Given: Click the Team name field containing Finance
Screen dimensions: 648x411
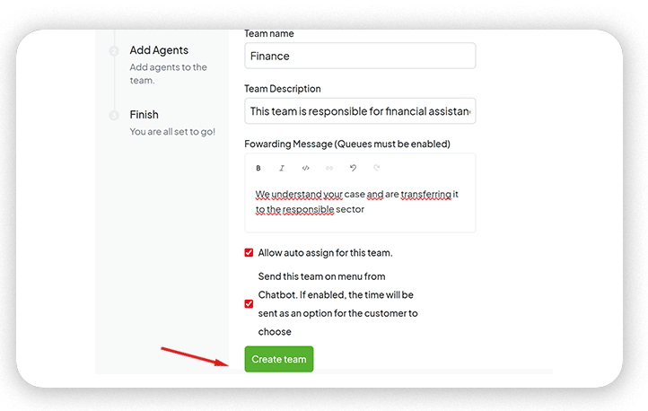Looking at the screenshot, I should (359, 56).
